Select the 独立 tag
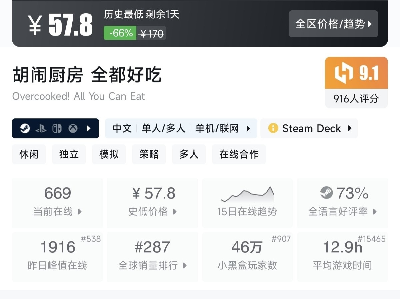 [69, 154]
